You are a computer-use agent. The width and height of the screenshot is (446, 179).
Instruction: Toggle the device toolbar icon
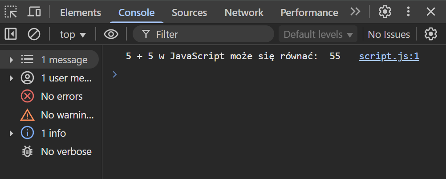tap(34, 12)
